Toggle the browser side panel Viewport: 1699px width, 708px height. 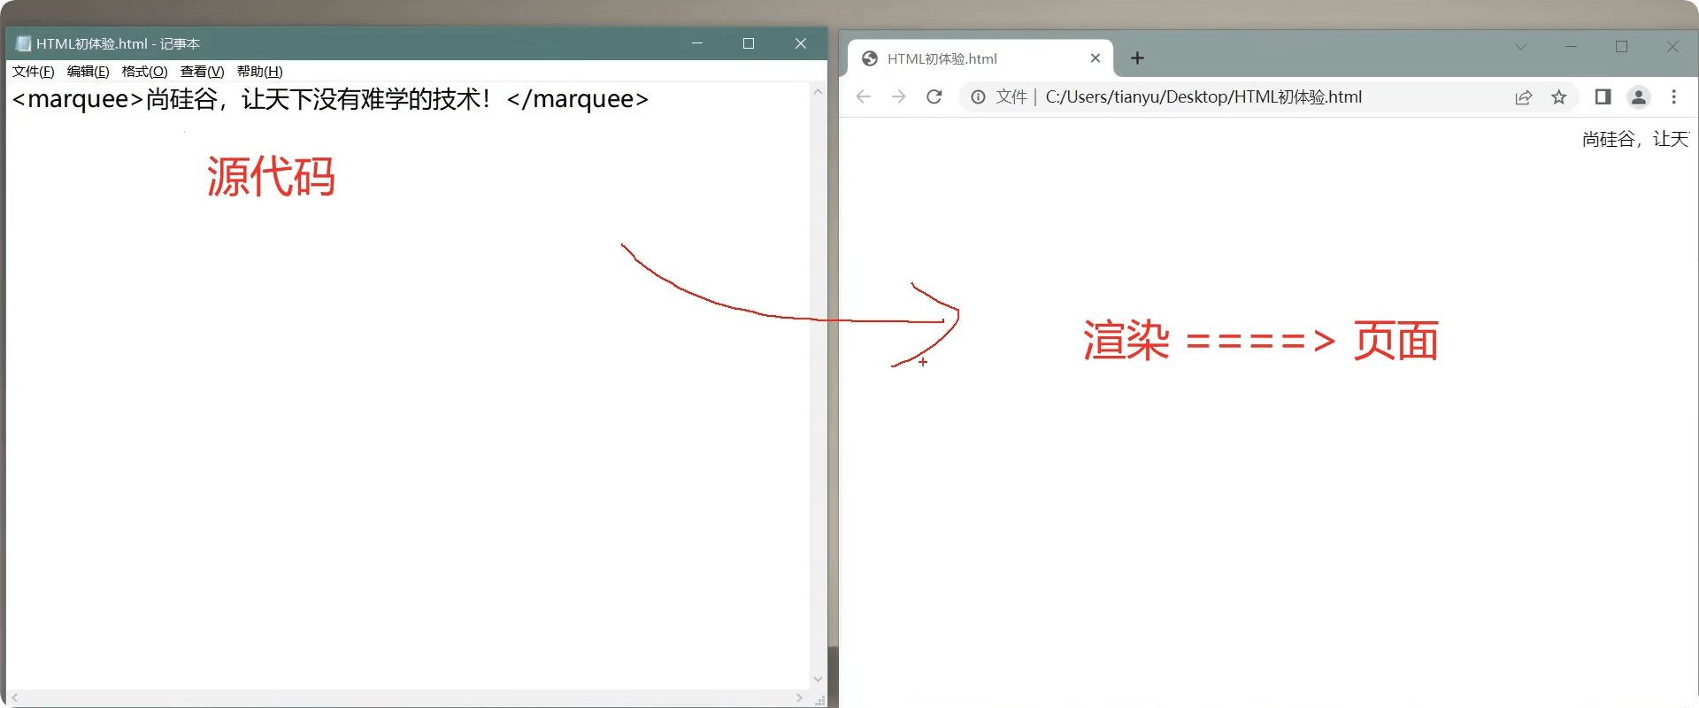click(1603, 97)
